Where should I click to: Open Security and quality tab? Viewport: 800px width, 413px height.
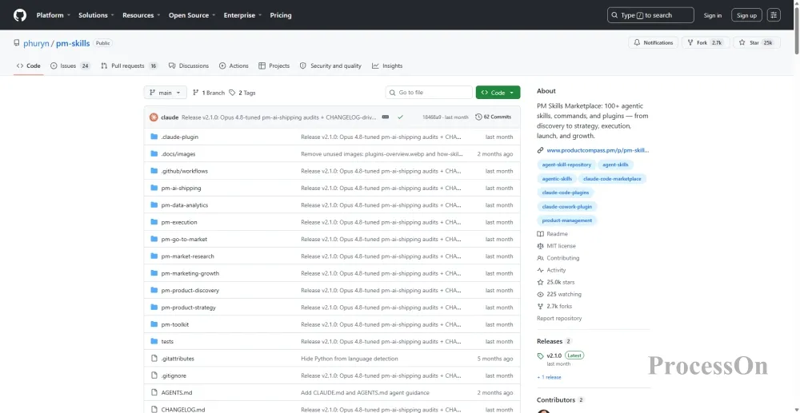(x=330, y=66)
